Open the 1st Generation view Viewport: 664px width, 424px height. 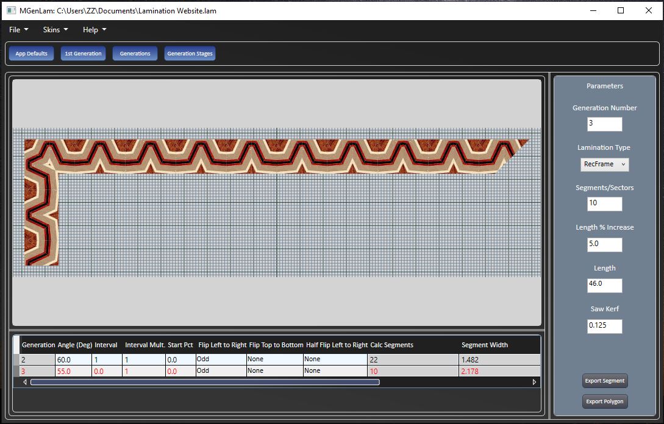tap(83, 54)
